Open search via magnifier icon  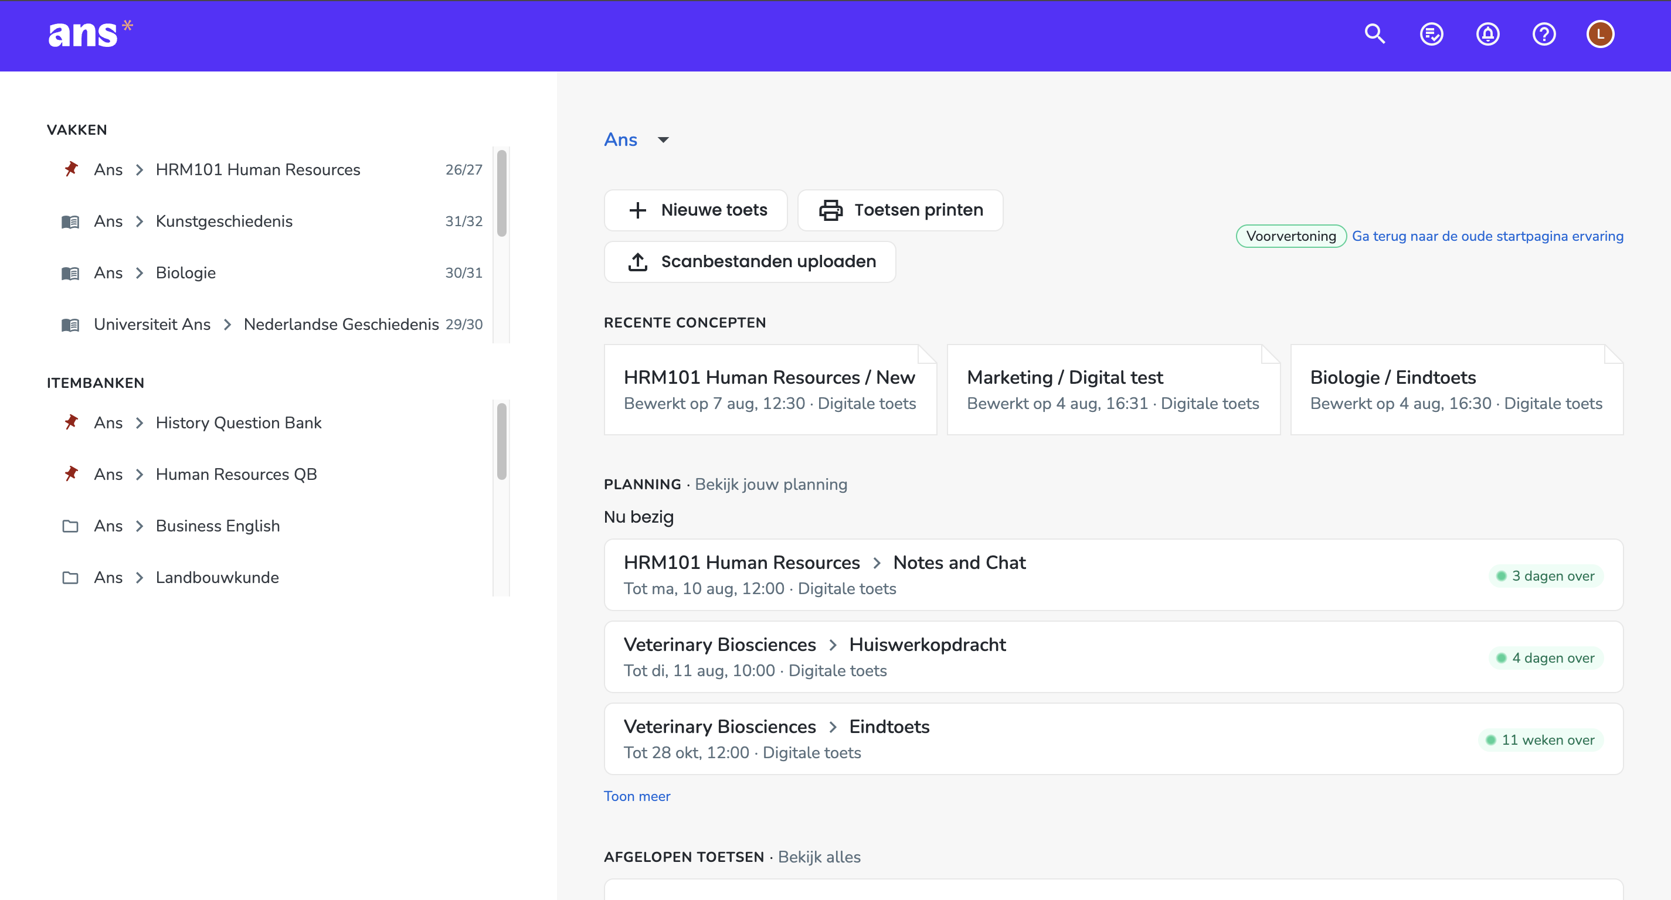pyautogui.click(x=1374, y=34)
